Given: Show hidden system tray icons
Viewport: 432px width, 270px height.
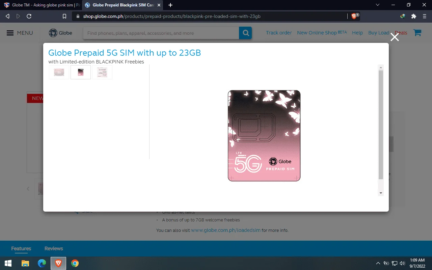Looking at the screenshot, I should [x=378, y=263].
